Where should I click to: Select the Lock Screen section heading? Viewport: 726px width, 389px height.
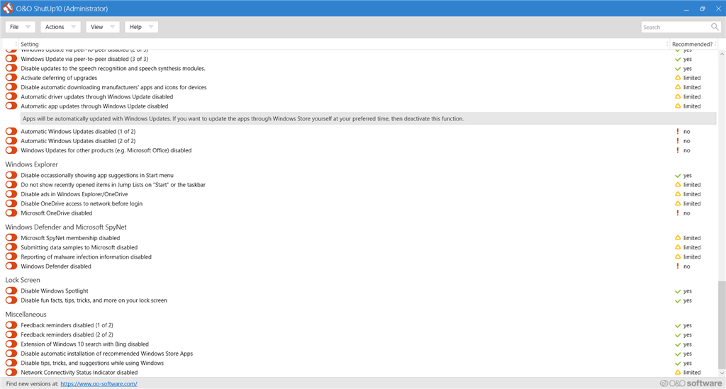point(23,280)
